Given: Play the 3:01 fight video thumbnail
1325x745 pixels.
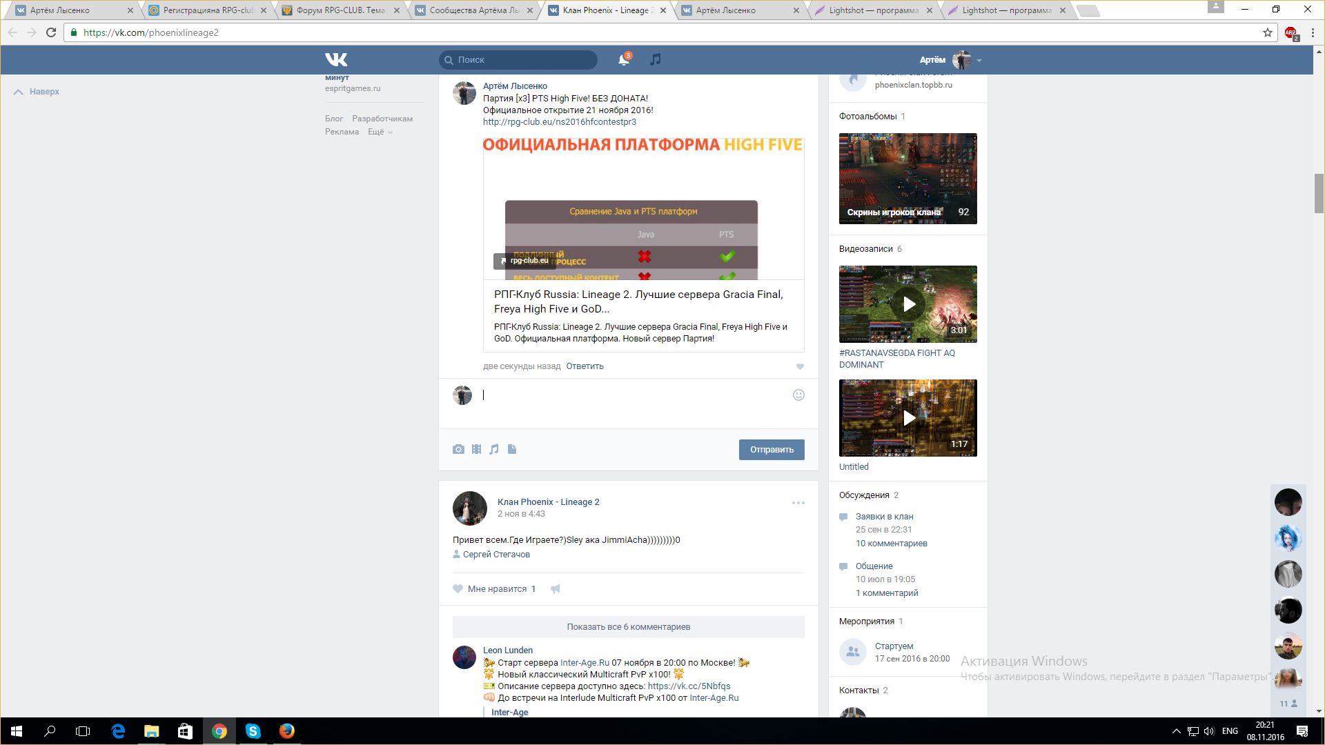Looking at the screenshot, I should (907, 304).
